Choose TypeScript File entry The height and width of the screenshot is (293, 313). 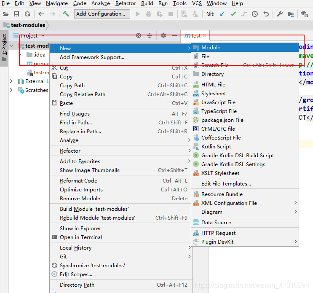pos(245,111)
